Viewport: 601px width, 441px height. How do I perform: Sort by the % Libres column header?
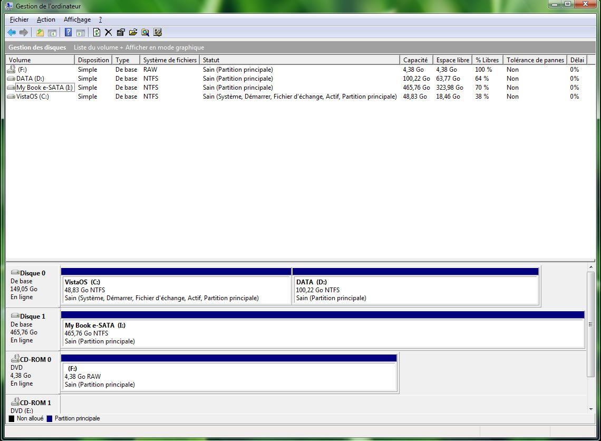tap(488, 60)
